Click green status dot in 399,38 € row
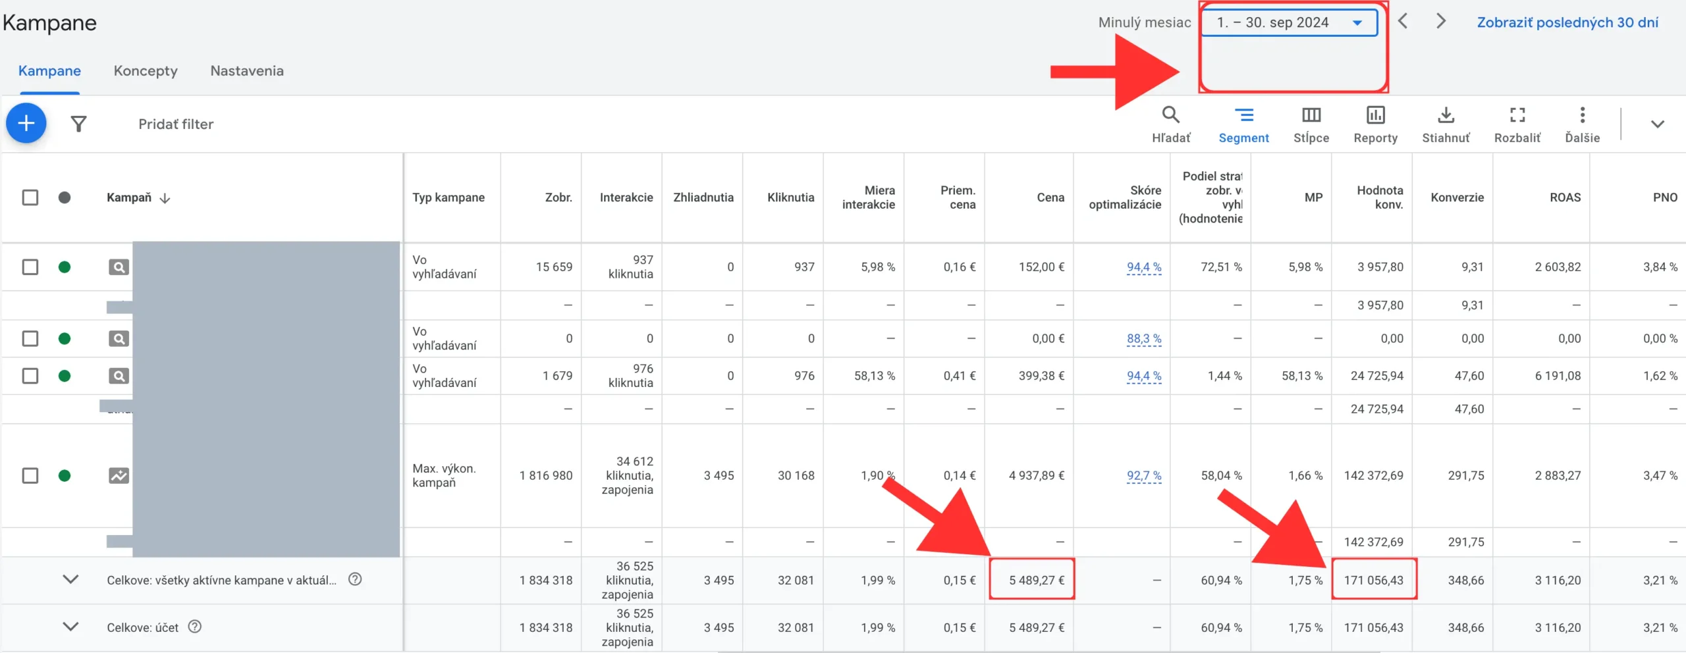Screen dimensions: 1686x653 [x=65, y=376]
